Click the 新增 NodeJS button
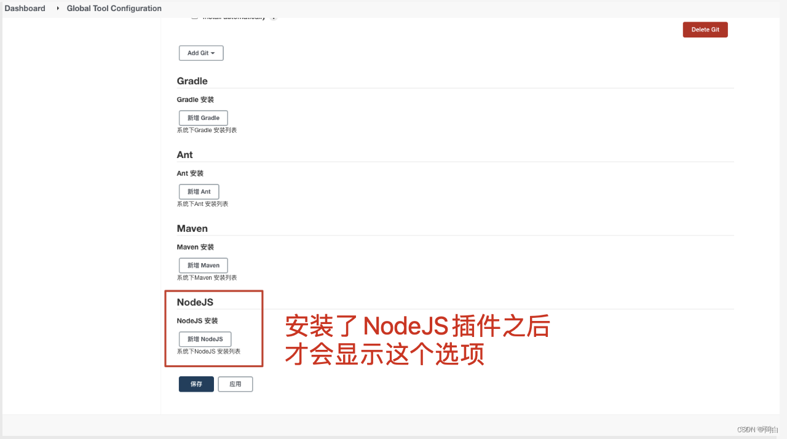Viewport: 787px width, 439px height. pyautogui.click(x=205, y=339)
